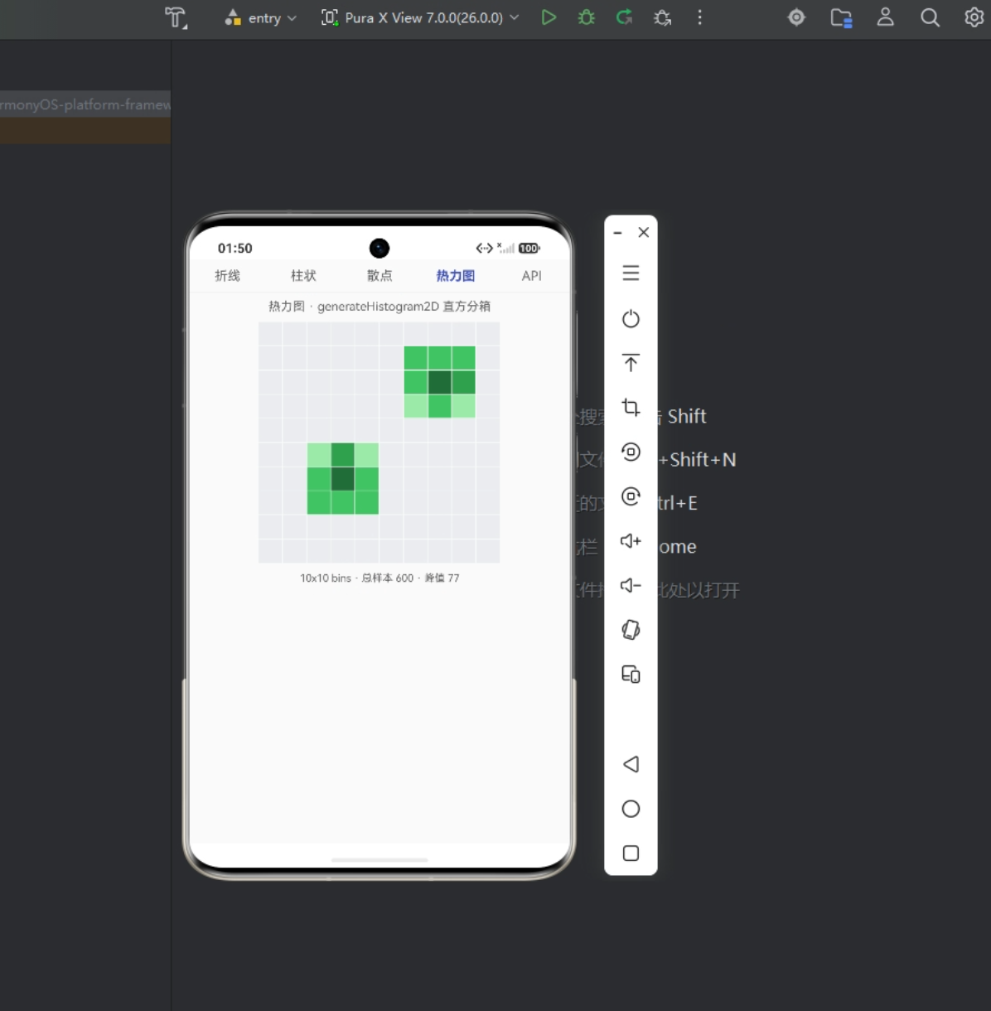Open the emulator hamburger menu

[631, 273]
